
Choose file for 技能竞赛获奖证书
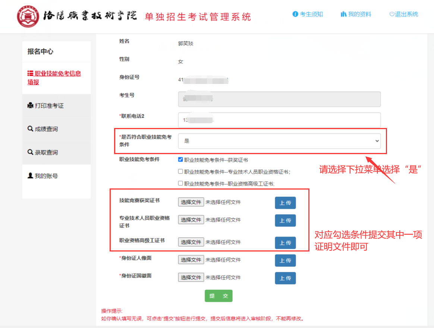191,202
